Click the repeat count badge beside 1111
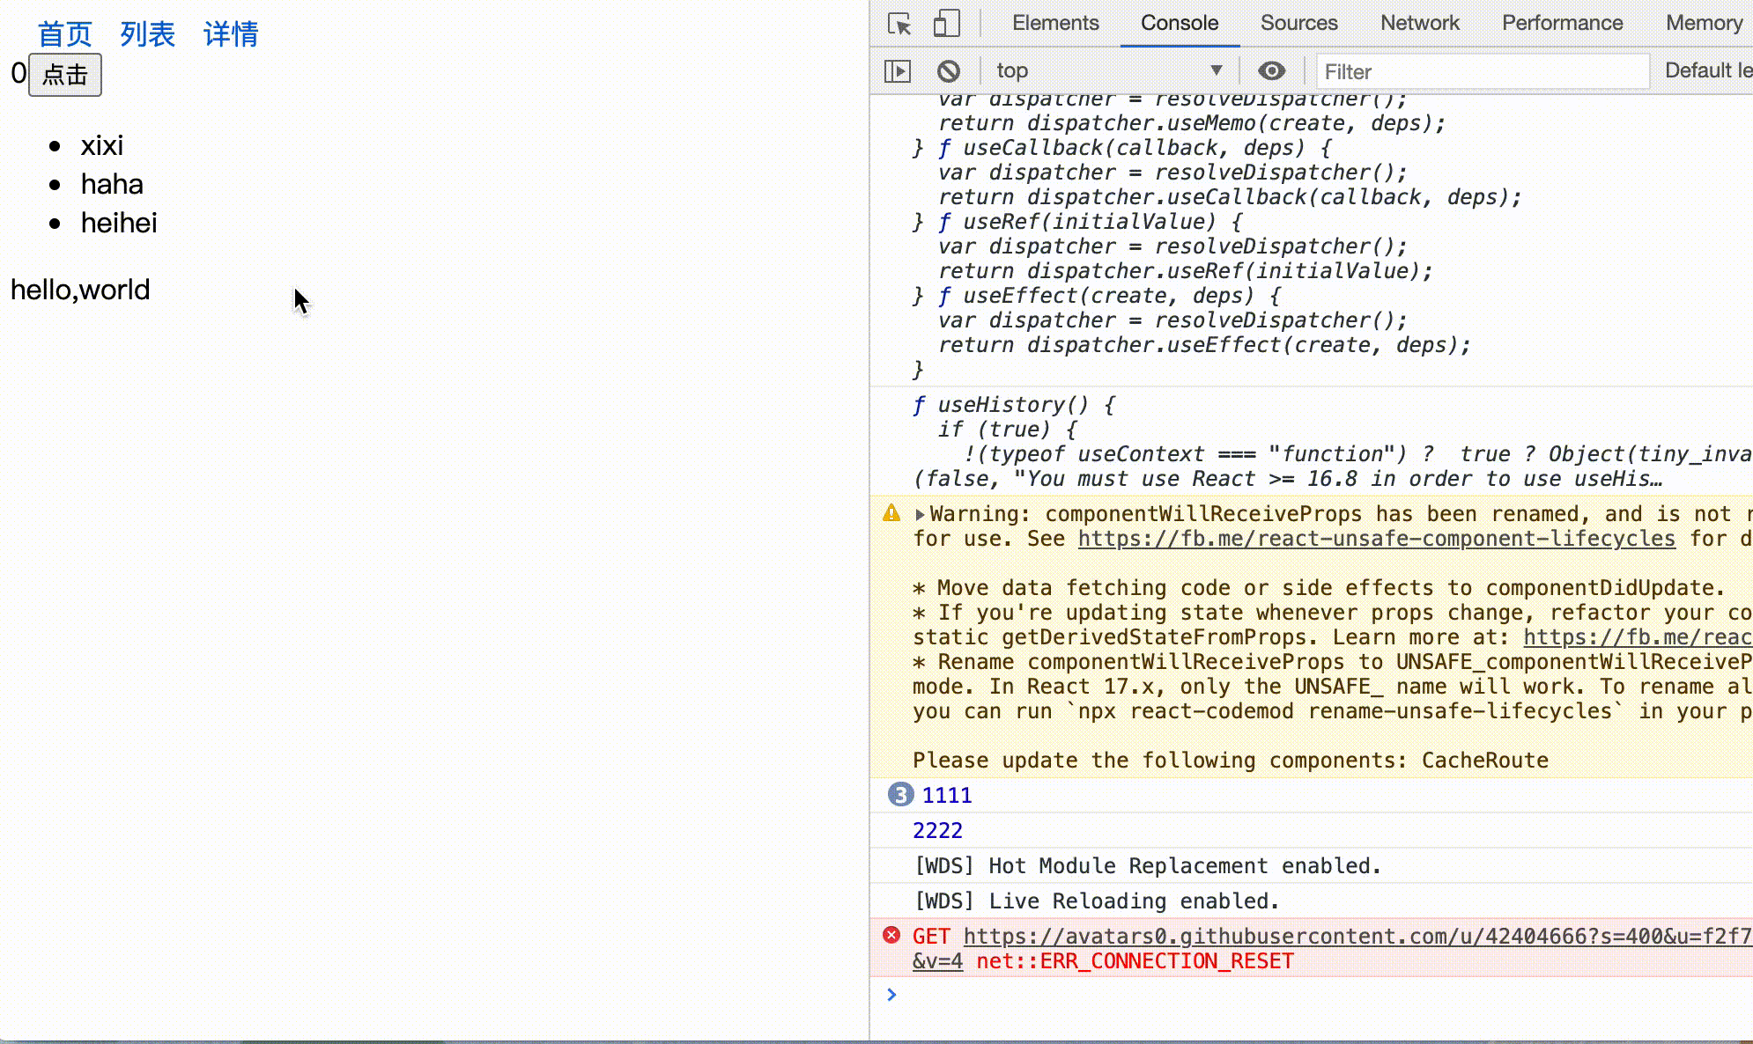 (x=900, y=795)
